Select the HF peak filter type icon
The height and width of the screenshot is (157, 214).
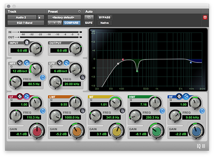coord(179,97)
